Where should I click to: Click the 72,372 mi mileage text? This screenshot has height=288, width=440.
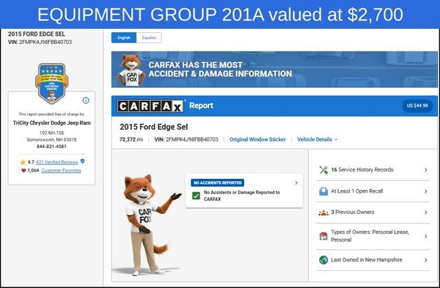click(131, 139)
